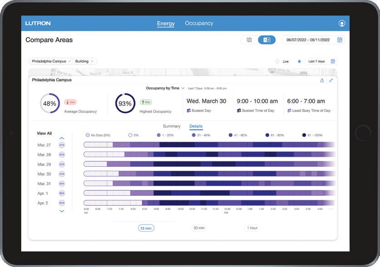Go up with the date list chevron
The width and height of the screenshot is (380, 267).
62,138
